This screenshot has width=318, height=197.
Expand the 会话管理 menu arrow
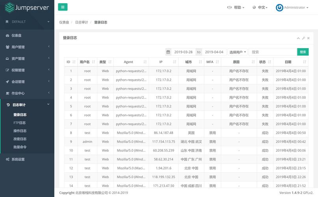click(49, 81)
